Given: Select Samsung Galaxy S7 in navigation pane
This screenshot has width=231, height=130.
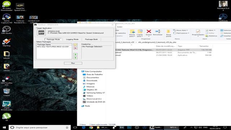Looking at the screenshot, I should 94,93.
